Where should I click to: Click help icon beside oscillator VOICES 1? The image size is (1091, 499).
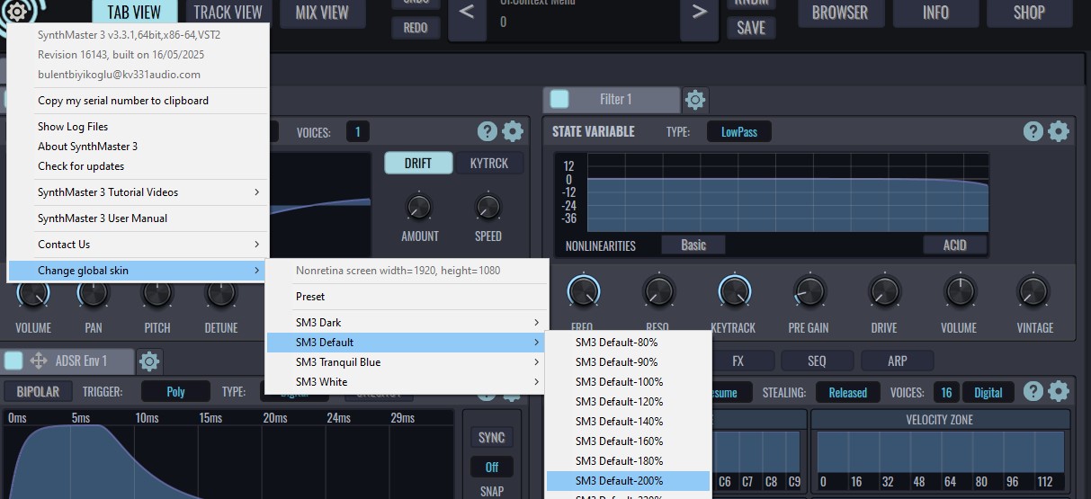pos(487,132)
